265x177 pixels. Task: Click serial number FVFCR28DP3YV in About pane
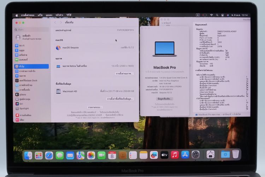pyautogui.click(x=125, y=30)
